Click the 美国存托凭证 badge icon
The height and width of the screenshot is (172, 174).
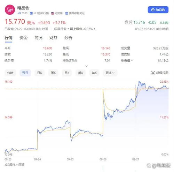tap(66, 13)
